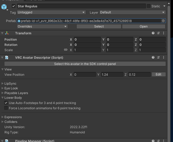The image size is (173, 142).
Task: Click the Prefab reference field
Action: coord(91,21)
